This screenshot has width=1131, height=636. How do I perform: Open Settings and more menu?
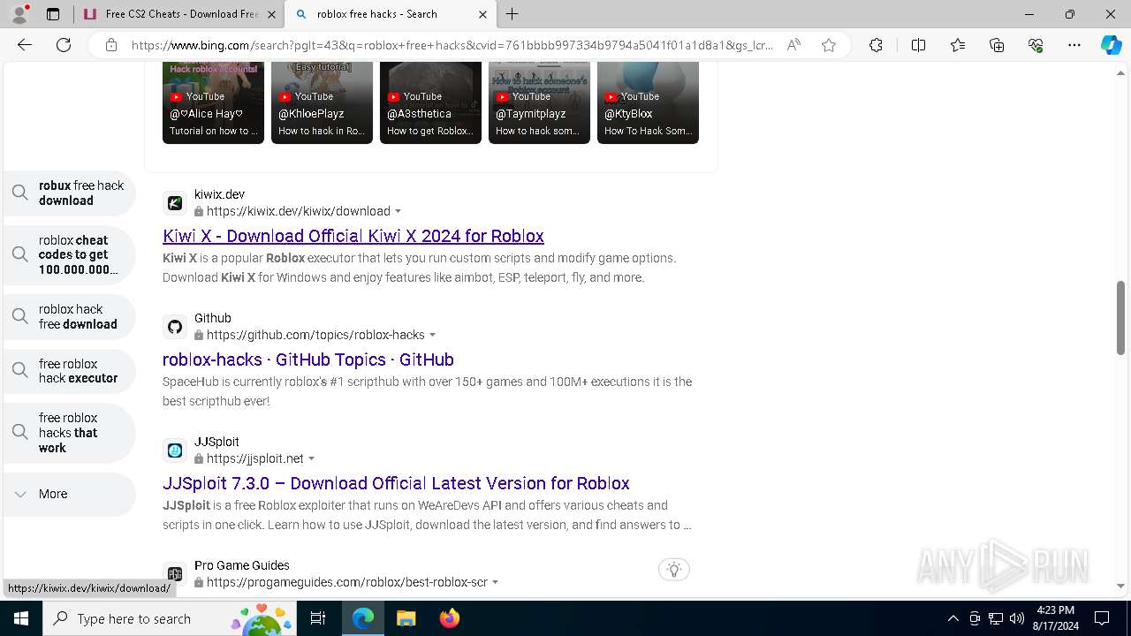1074,45
